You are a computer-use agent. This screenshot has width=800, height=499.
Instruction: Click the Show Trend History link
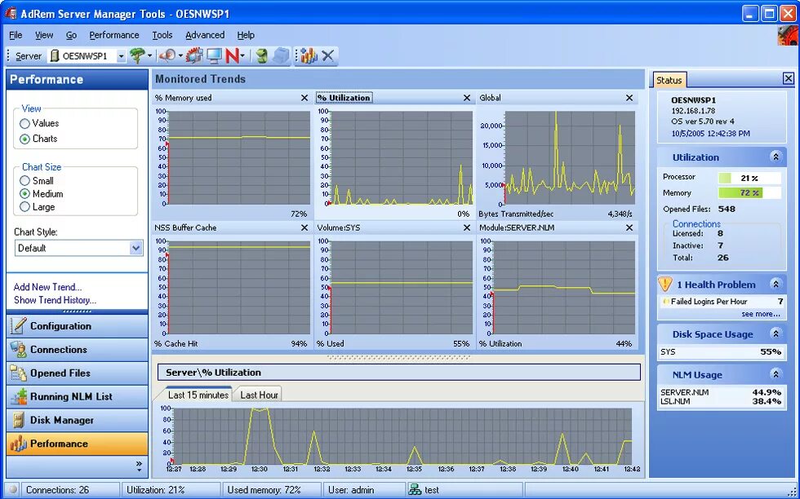click(56, 300)
